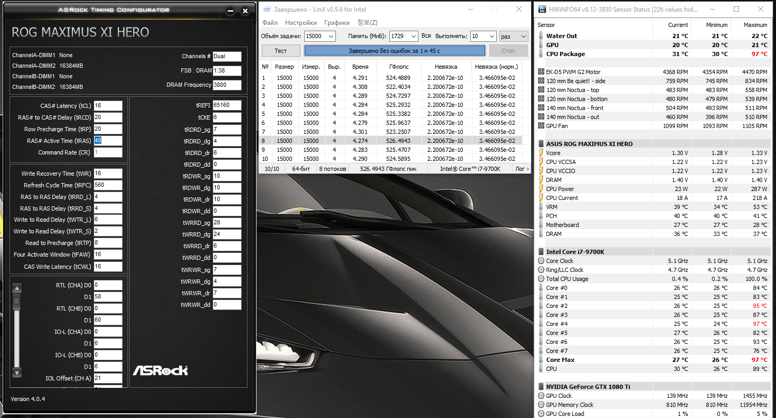Click the Intel logo icon in LinX title bar
This screenshot has width=776, height=418.
point(267,10)
